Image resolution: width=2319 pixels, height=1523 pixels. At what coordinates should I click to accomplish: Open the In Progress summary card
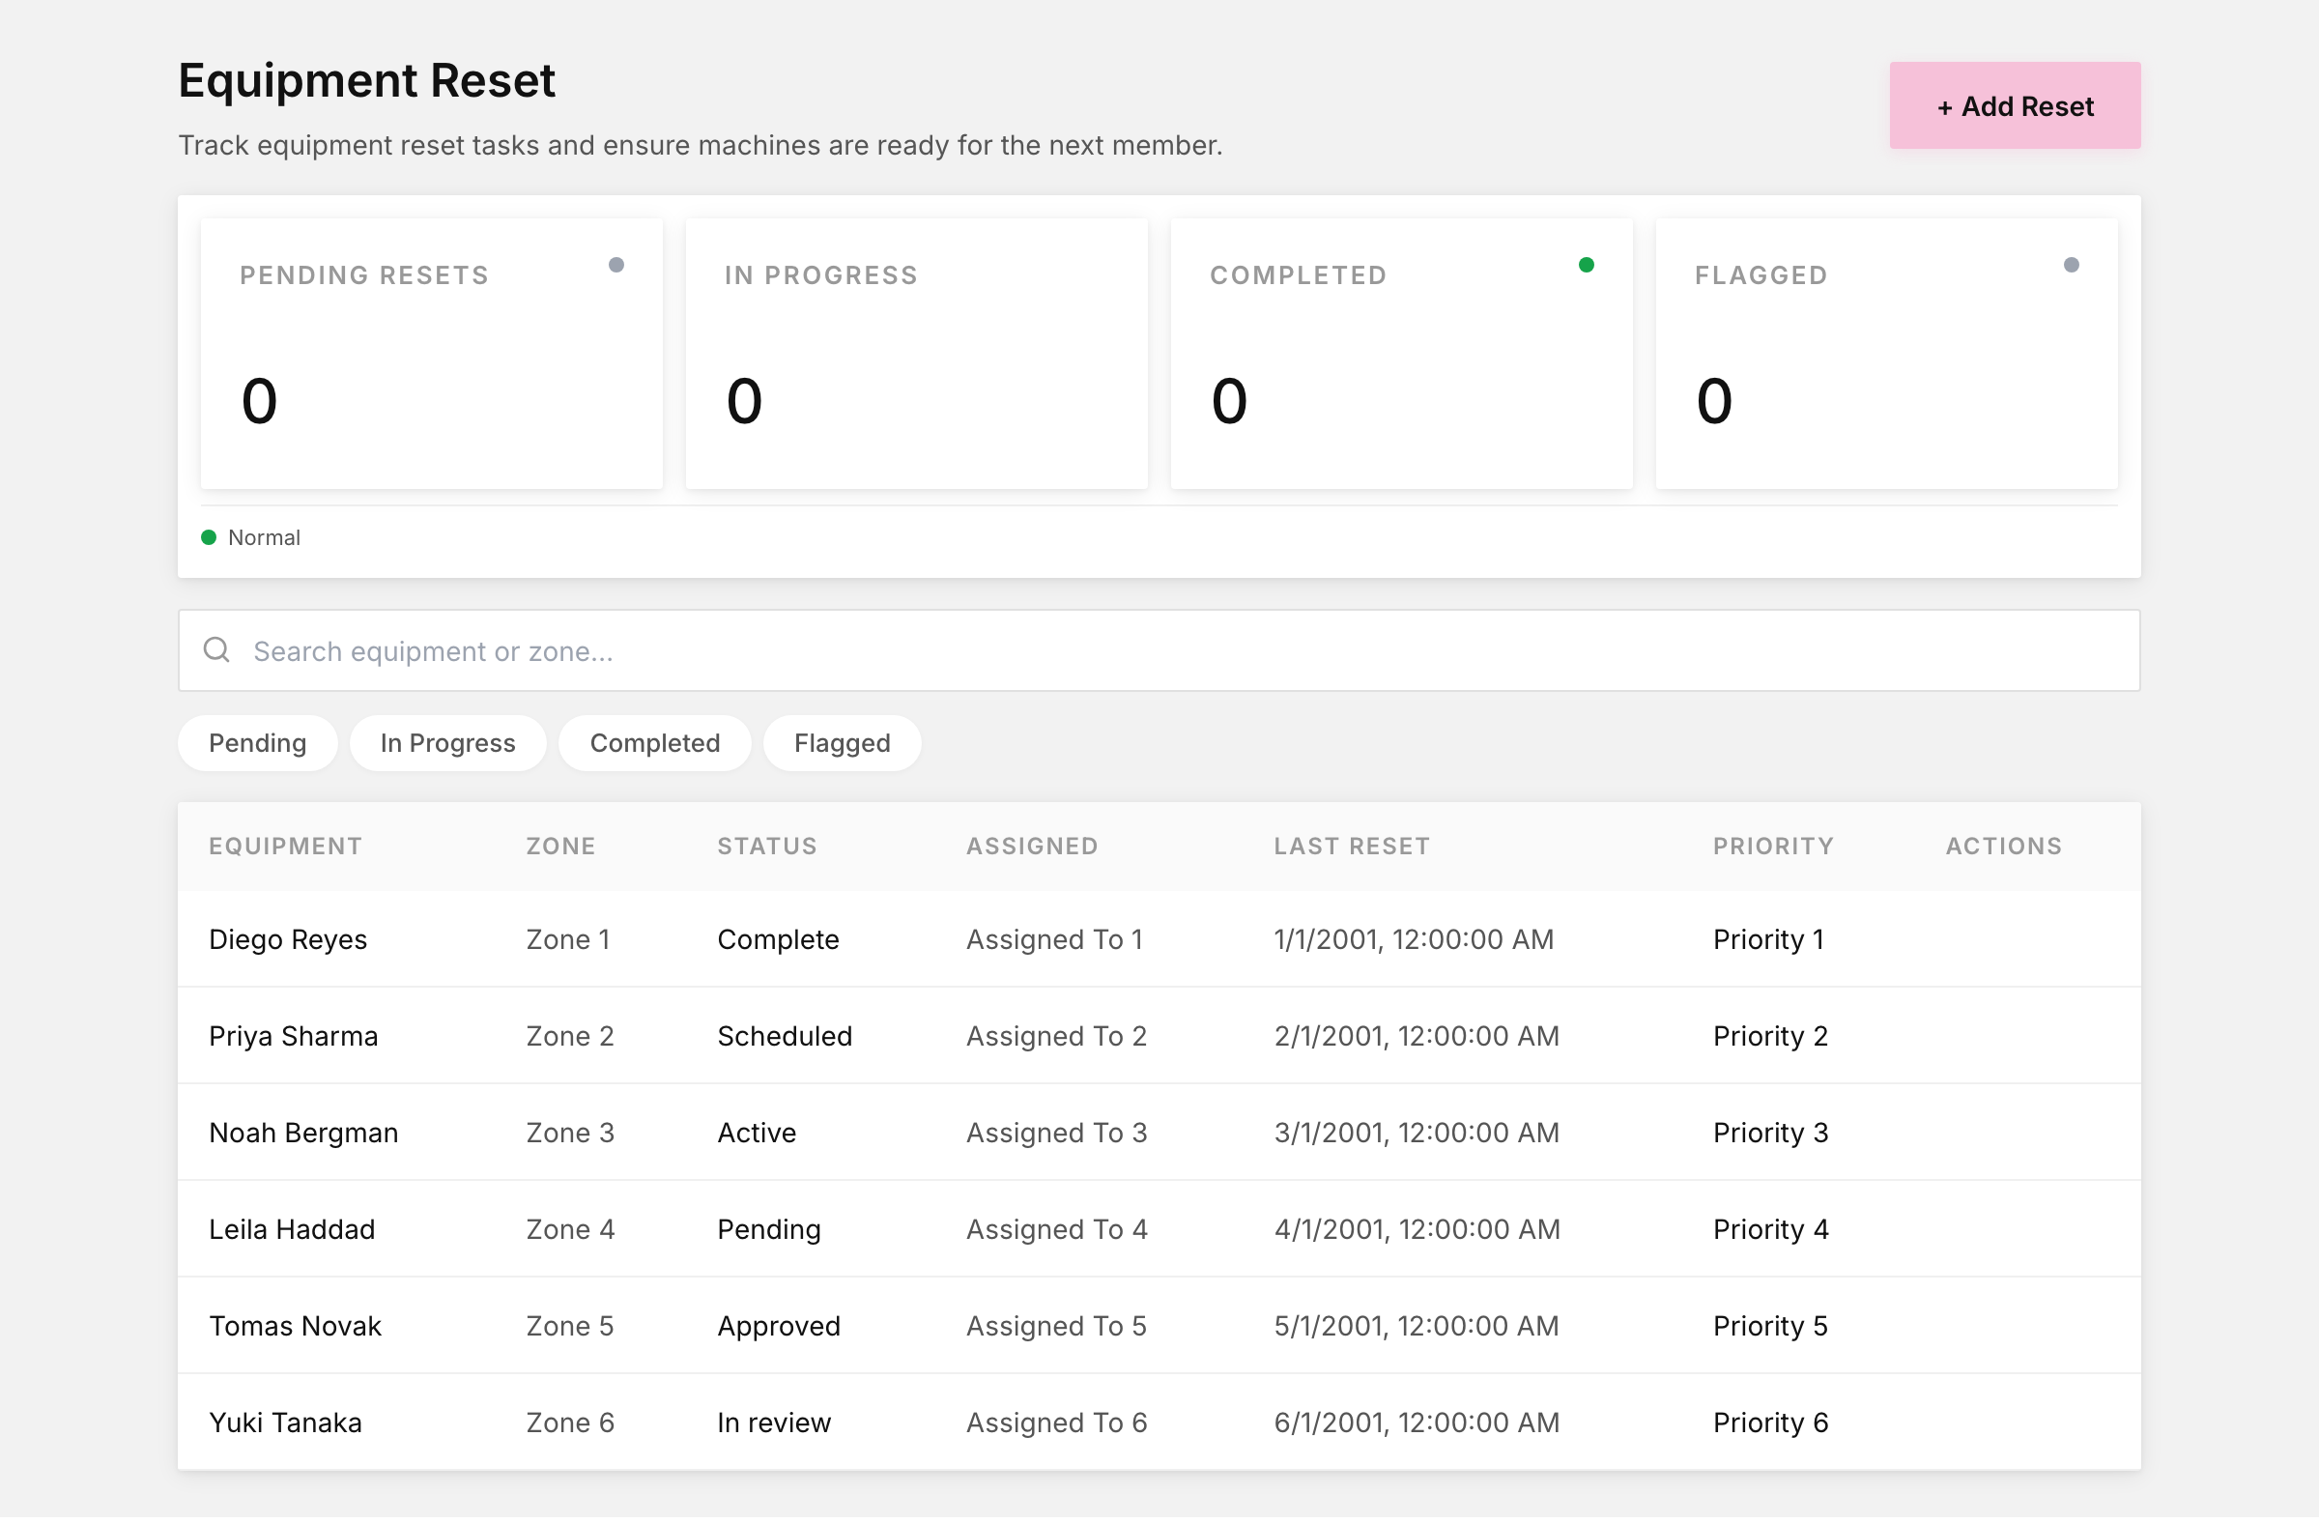(917, 354)
